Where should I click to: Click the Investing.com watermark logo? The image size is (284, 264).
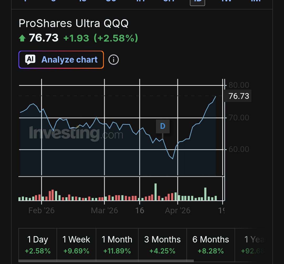coord(76,133)
